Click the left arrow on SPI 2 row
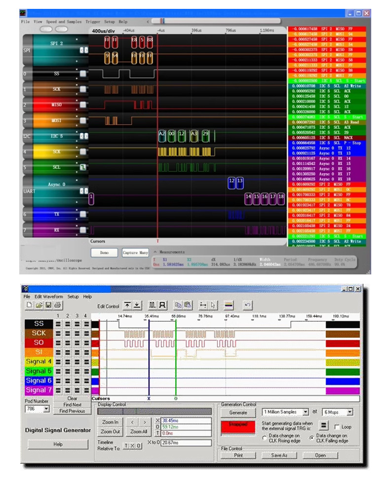Viewport: 390px width, 497px height. [x=81, y=50]
